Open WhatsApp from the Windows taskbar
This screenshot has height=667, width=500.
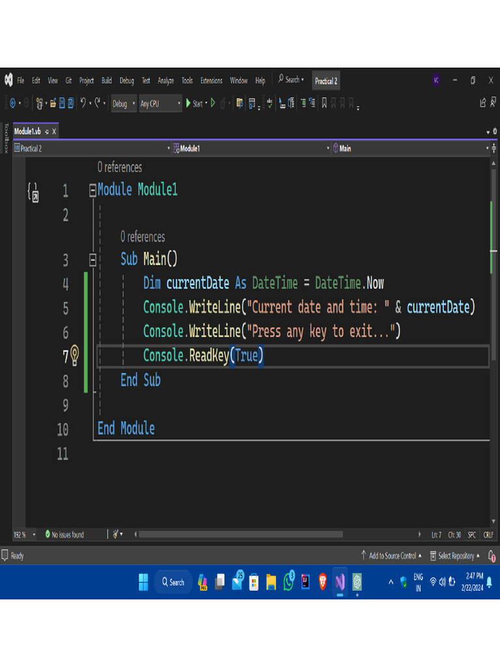(x=288, y=582)
